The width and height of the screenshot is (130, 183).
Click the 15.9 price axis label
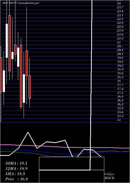pos(120,108)
